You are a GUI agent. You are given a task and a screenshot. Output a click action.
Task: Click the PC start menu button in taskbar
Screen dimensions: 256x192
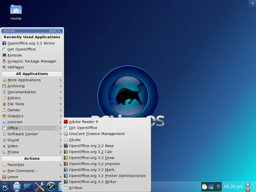pos(5,187)
